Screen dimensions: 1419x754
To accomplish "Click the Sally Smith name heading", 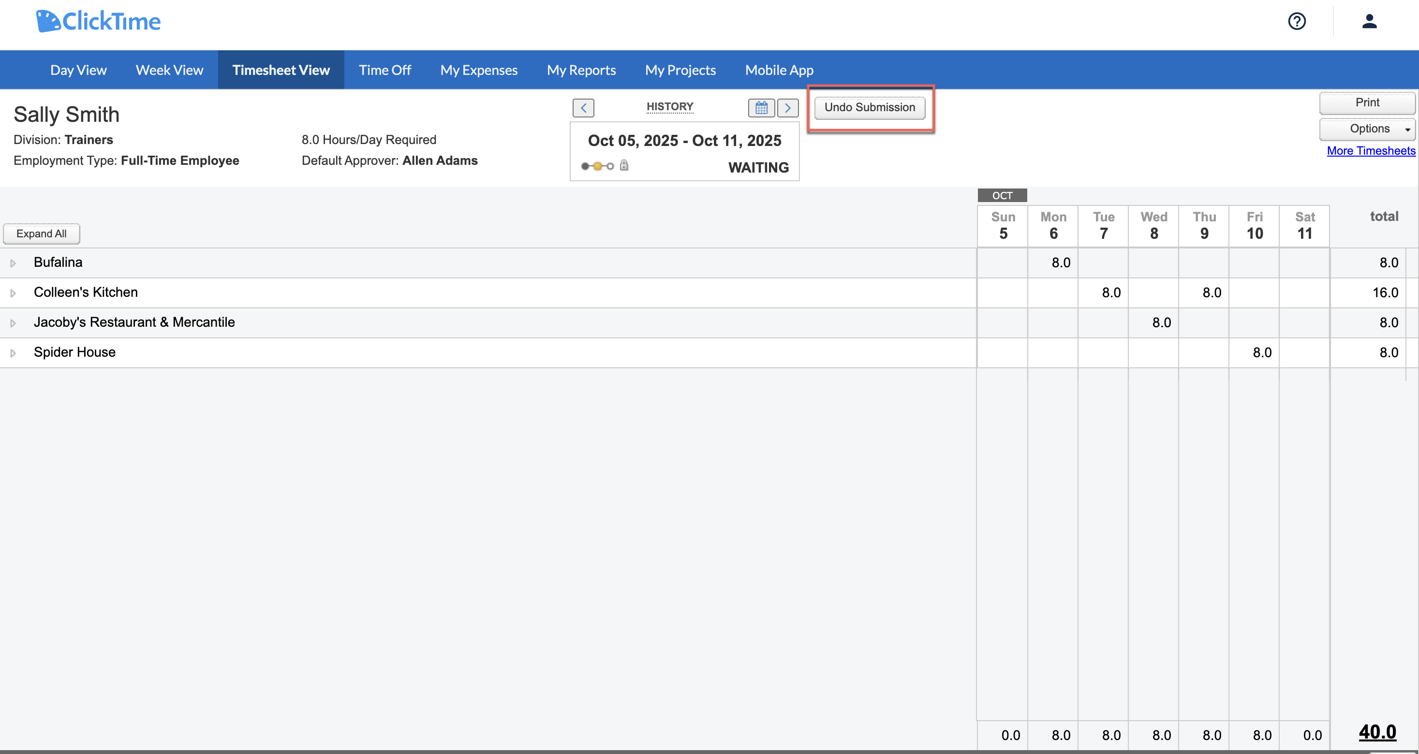I will pyautogui.click(x=67, y=115).
